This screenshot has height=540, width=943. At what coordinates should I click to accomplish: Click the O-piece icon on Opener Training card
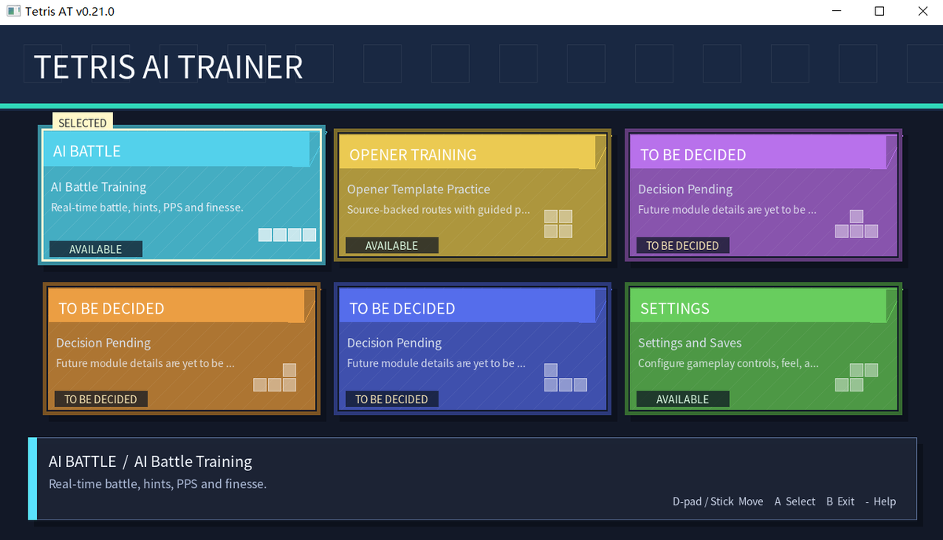[558, 224]
